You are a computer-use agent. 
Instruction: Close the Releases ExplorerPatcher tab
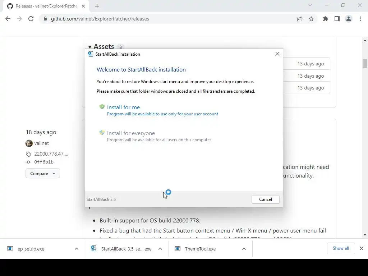tap(83, 6)
